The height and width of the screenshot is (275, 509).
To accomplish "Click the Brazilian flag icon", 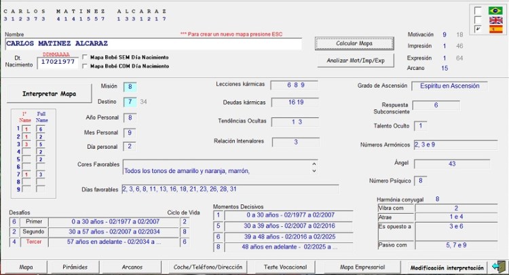I will 495,11.
